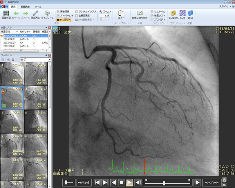The width and height of the screenshot is (235, 188).
Task: Switch to the 画質調節 ribbon tab
Action: coord(26,7)
